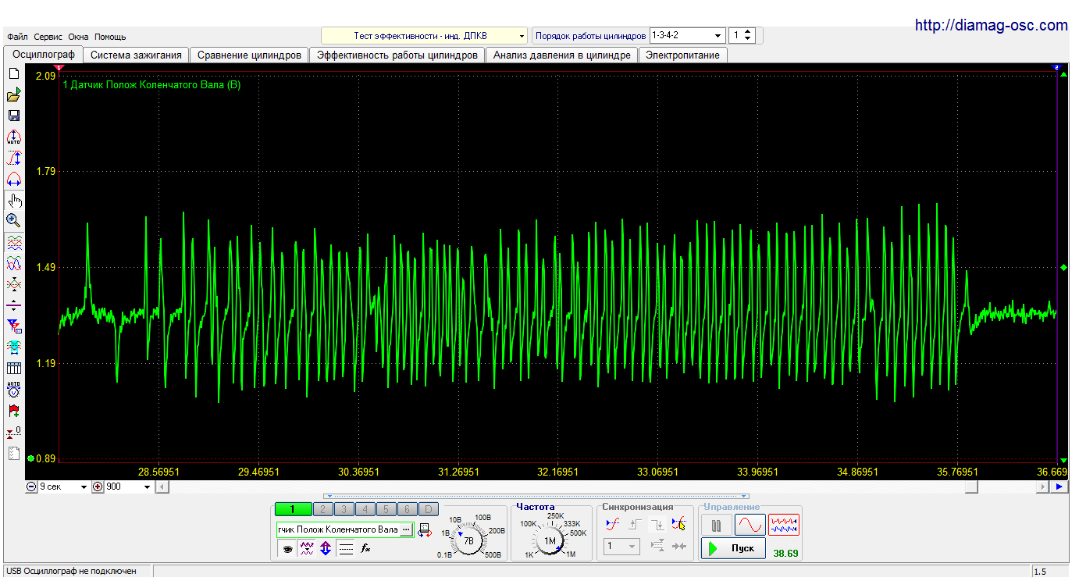Click the overlapping red-blue sine waves icon
Screen dimensions: 1079x581
pos(13,264)
